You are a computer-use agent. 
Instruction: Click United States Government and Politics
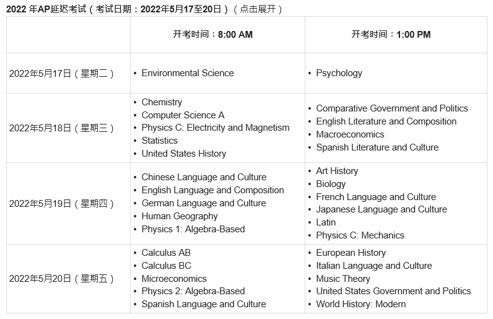coord(393,291)
